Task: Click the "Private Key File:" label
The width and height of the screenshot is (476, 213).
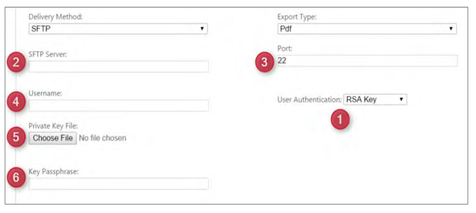Action: (x=54, y=126)
